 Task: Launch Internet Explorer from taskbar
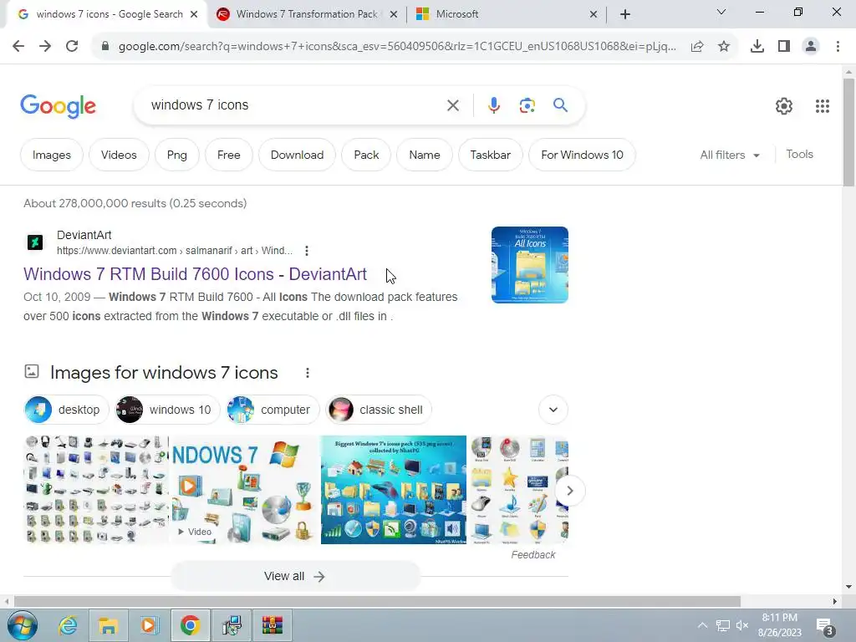[67, 625]
